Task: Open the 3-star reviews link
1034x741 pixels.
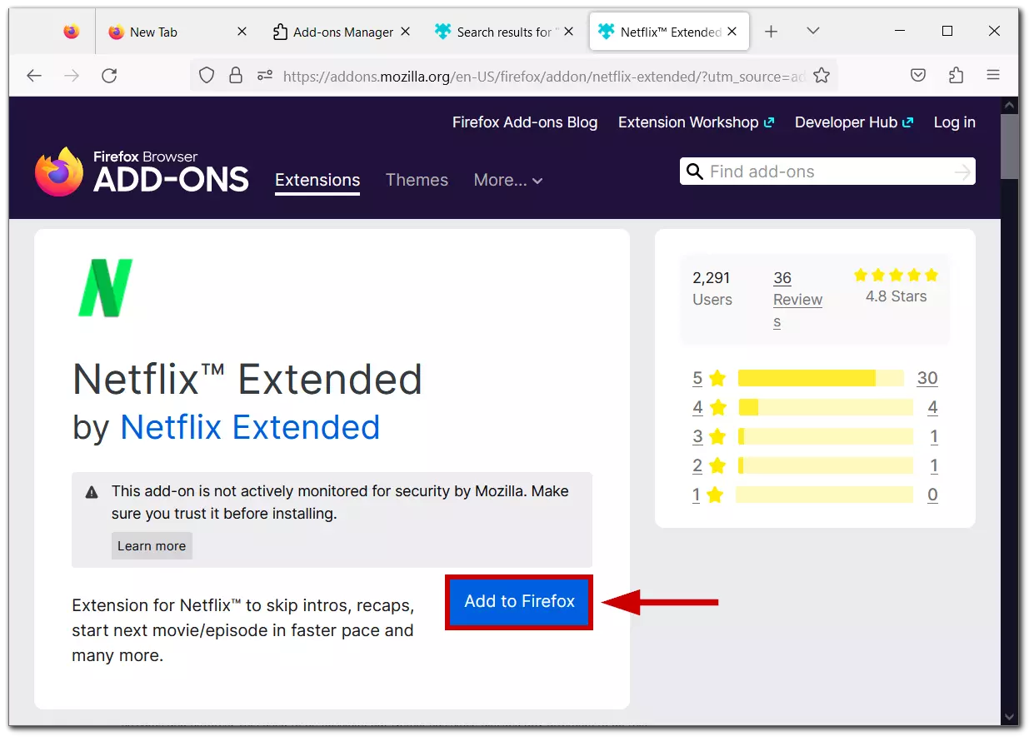Action: point(709,436)
